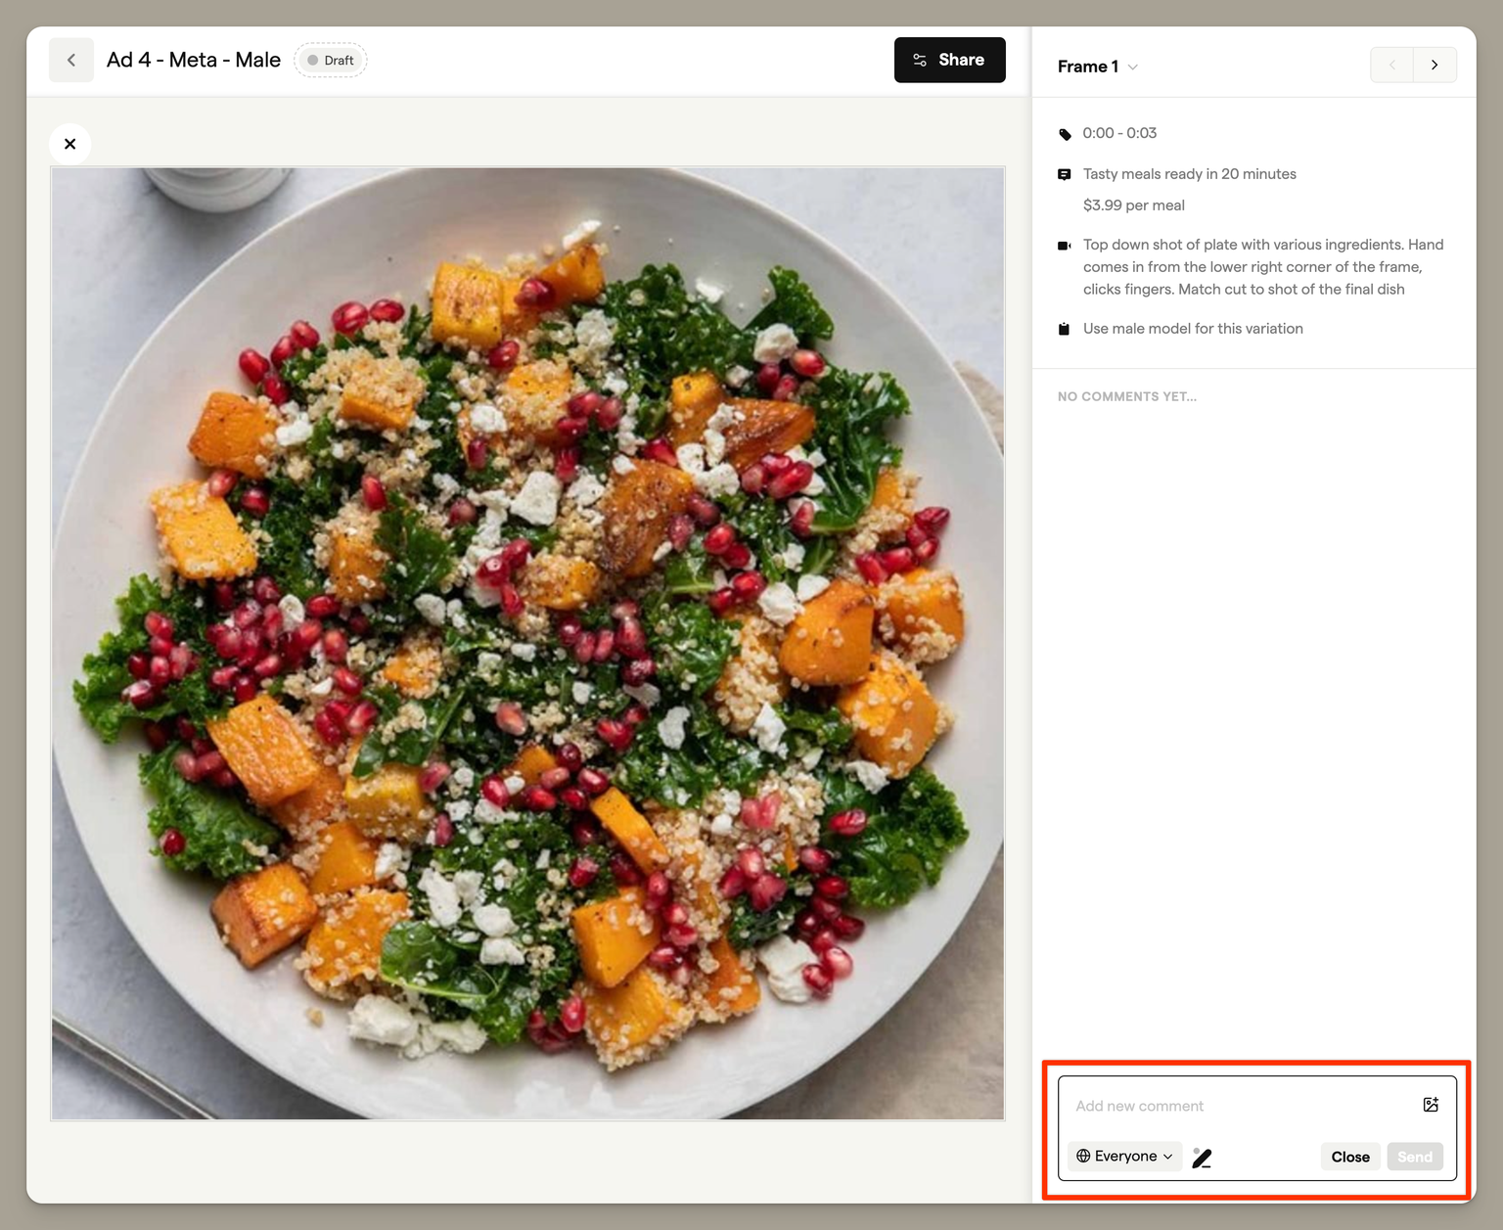
Task: Click the camera icon beside the shot description
Action: [1065, 246]
